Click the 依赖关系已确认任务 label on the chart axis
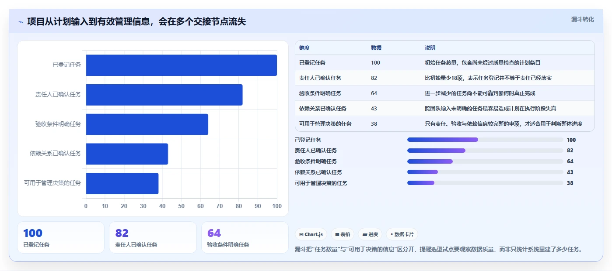Image resolution: width=612 pixels, height=271 pixels. coord(56,154)
